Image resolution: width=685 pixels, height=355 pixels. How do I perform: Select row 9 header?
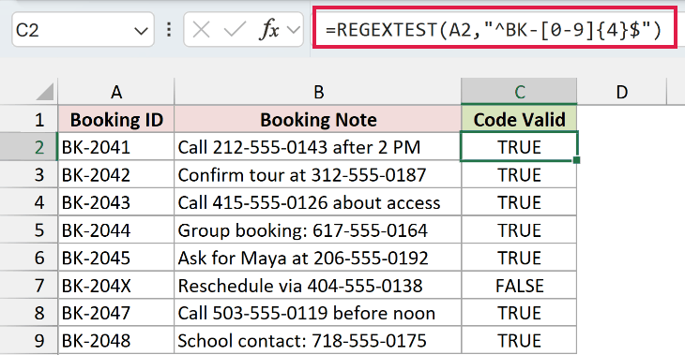point(29,340)
